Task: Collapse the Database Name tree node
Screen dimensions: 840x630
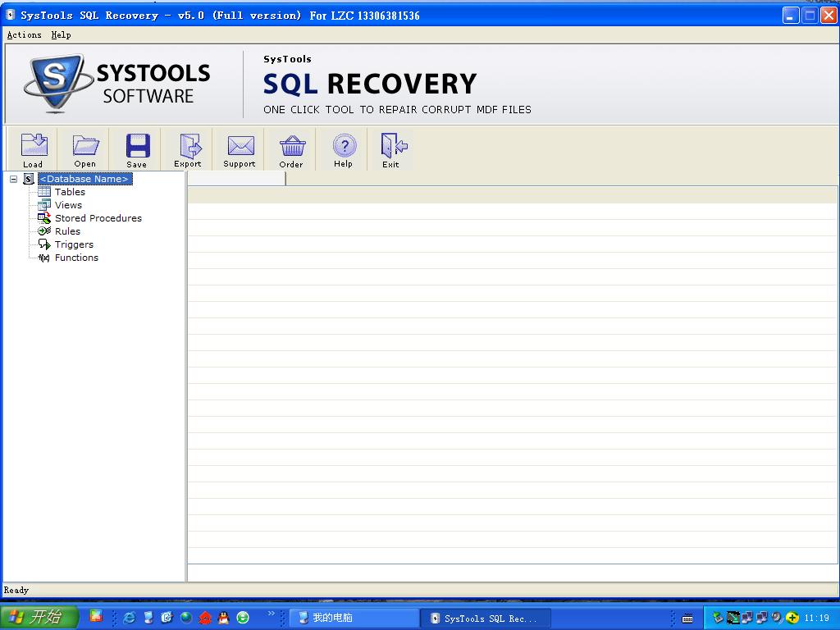Action: (x=14, y=179)
